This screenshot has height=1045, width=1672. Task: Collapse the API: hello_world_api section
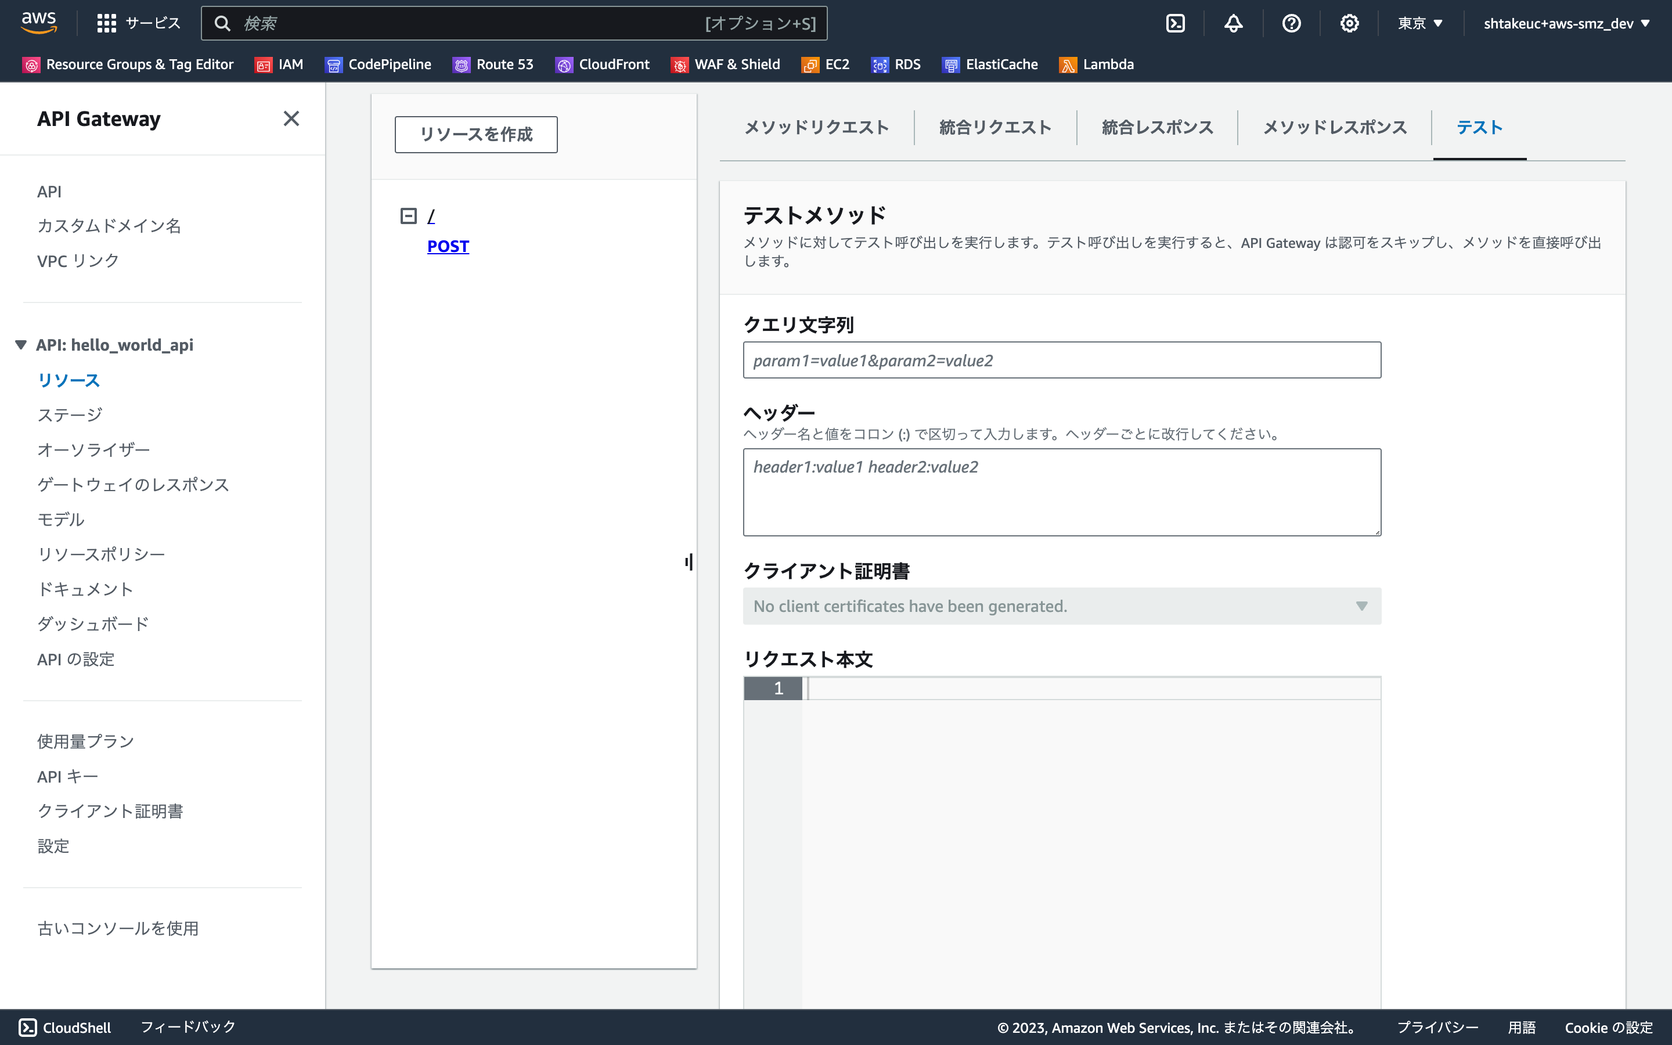coord(21,344)
